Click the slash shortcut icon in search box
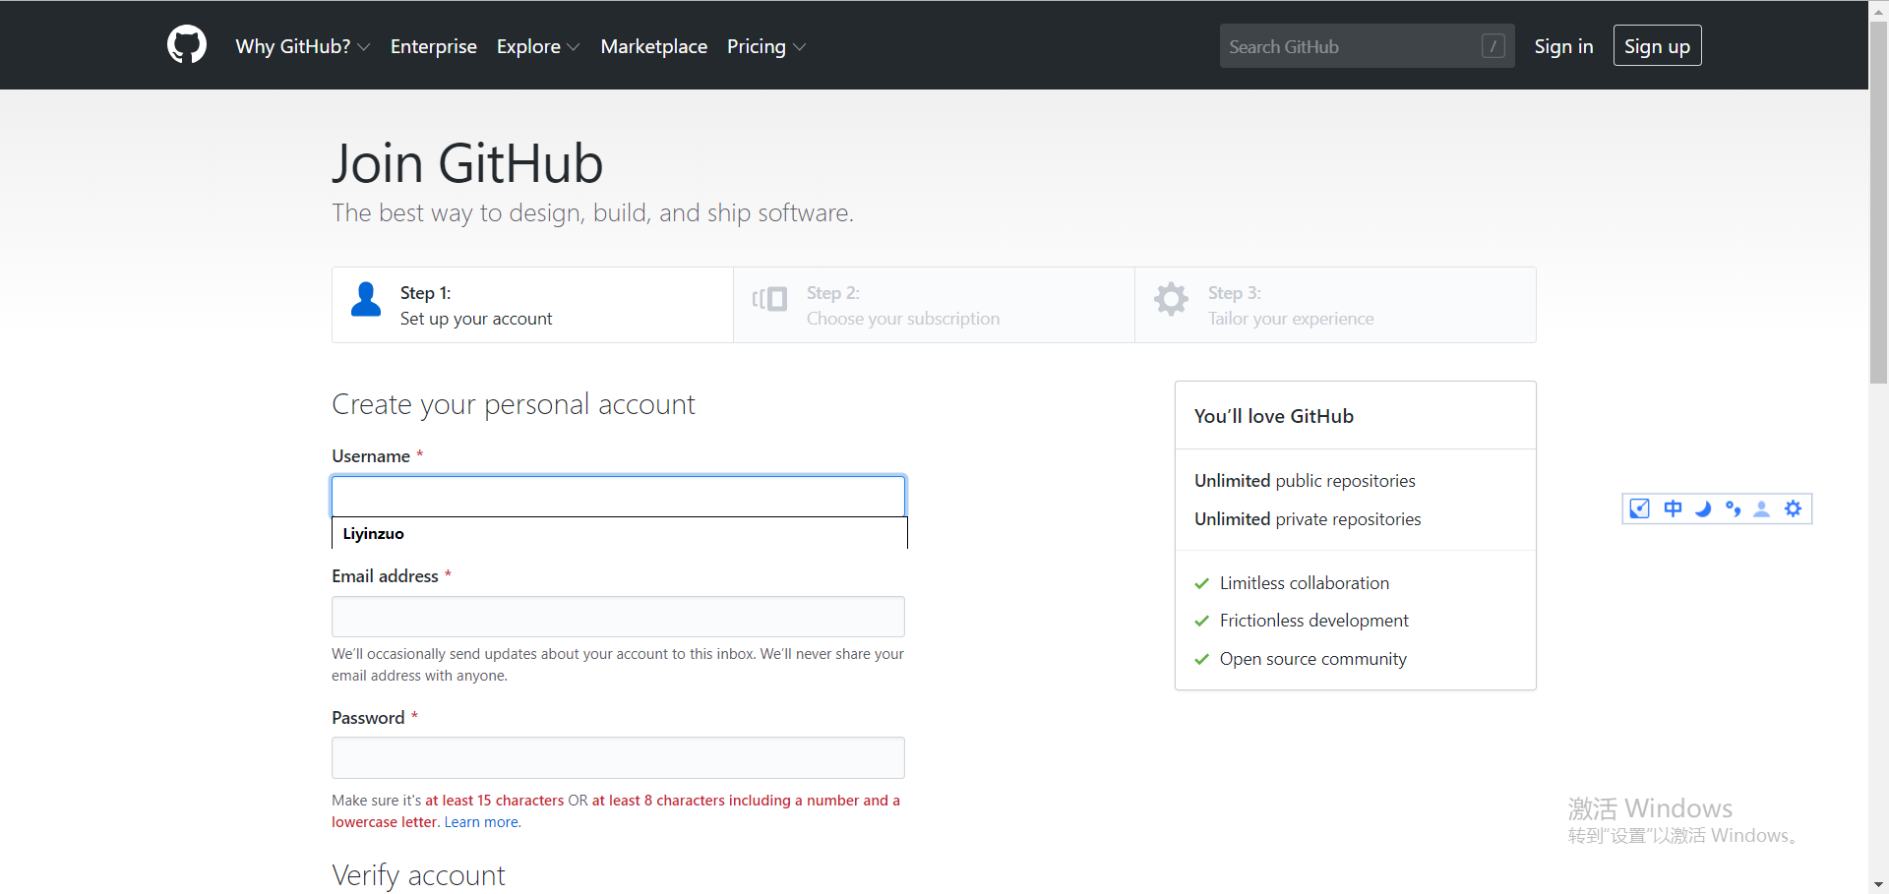Screen dimensions: 1889x894 click(1493, 46)
